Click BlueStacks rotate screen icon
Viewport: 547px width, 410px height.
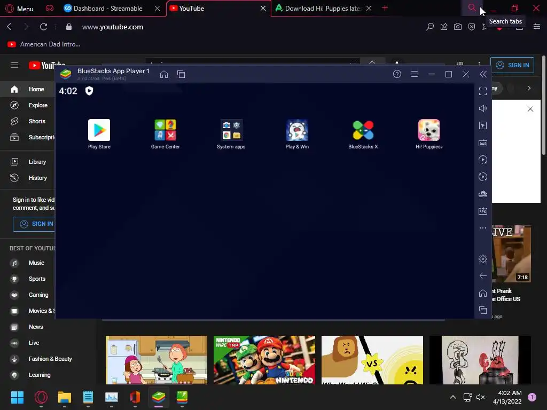click(483, 177)
